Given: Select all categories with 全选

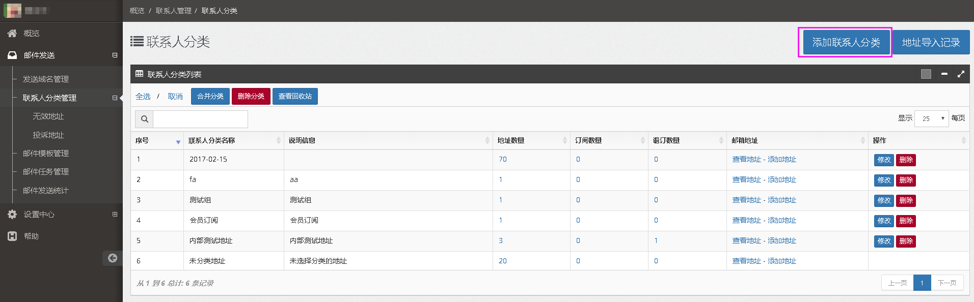Looking at the screenshot, I should [x=143, y=97].
